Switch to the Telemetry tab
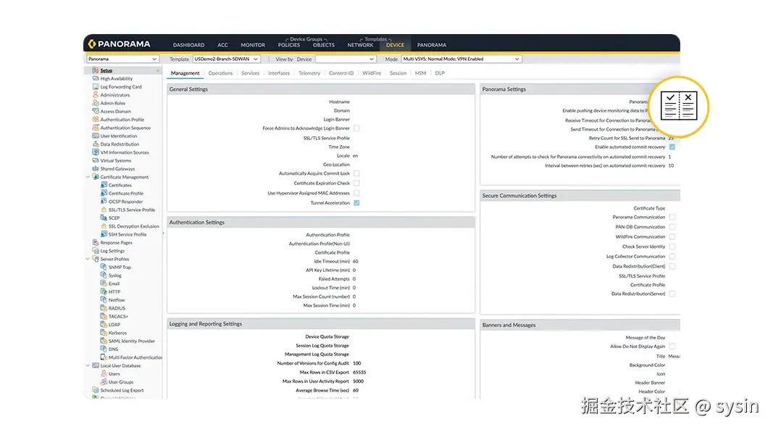Screen dimensions: 773x430 309,73
